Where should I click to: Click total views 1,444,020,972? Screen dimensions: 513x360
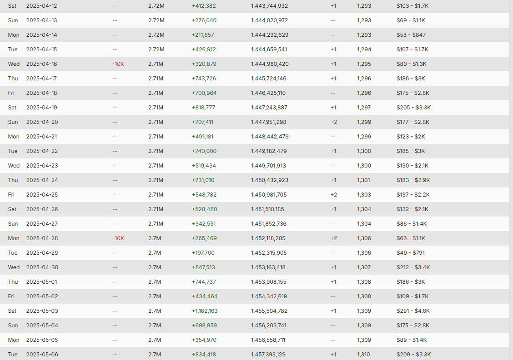click(x=270, y=20)
